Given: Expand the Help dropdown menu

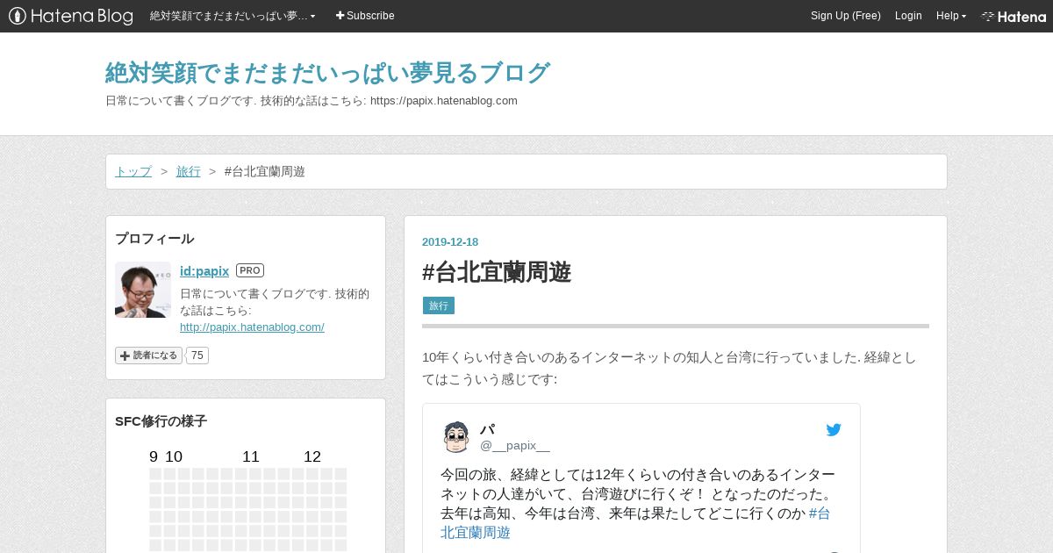Looking at the screenshot, I should (x=951, y=16).
